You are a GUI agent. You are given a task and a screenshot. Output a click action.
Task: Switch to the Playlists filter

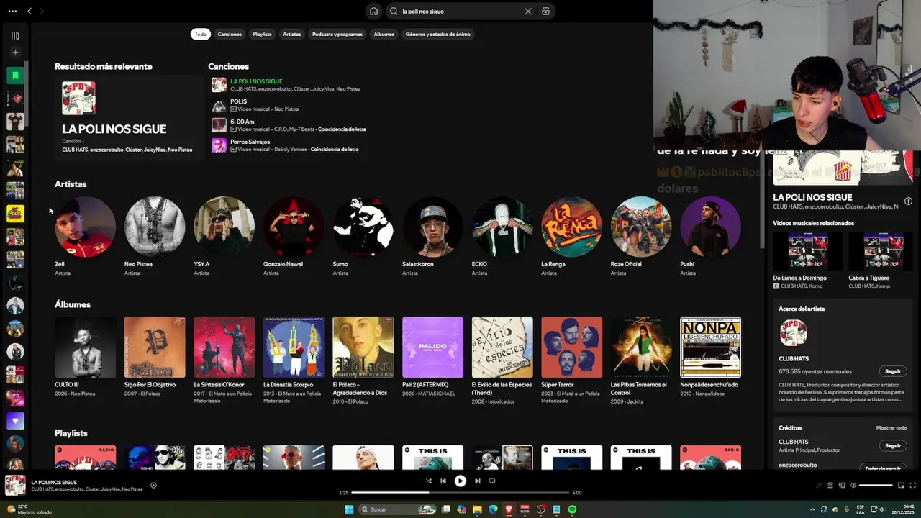(262, 34)
